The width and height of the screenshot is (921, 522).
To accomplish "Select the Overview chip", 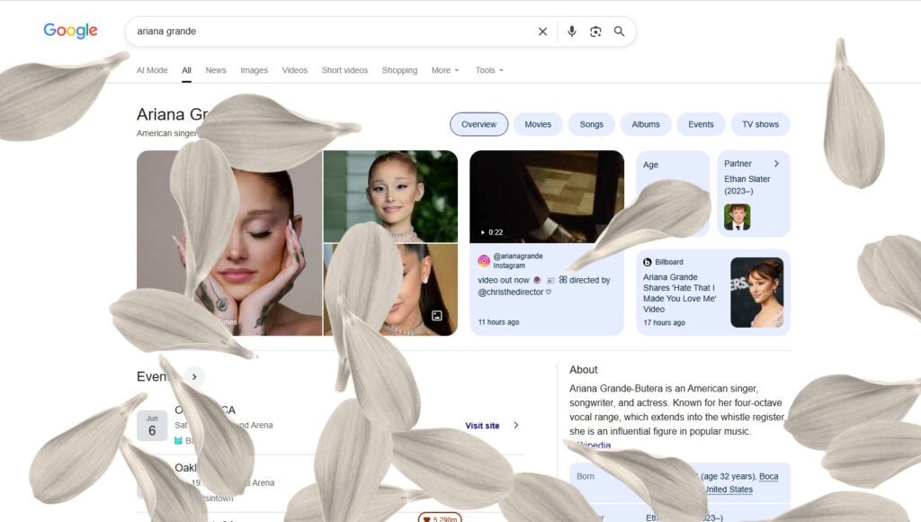I will pos(478,124).
